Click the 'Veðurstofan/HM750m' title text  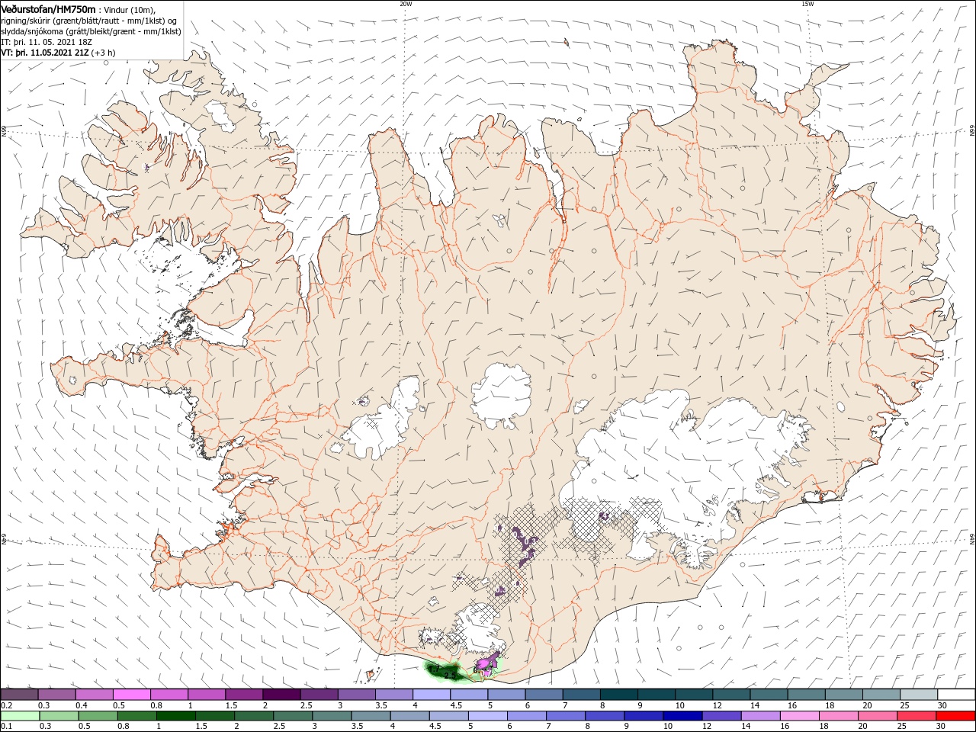pyautogui.click(x=49, y=8)
